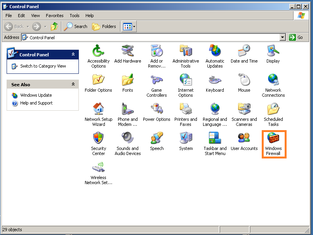Screen dimensions: 313x235
Task: Expand the Views button dropdown
Action: tap(134, 26)
